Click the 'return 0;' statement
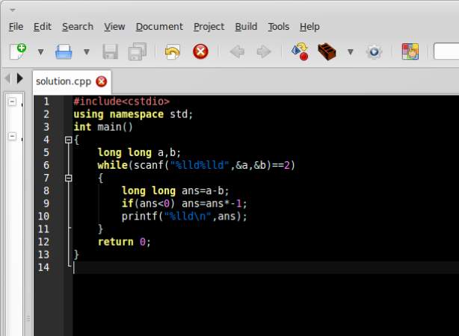This screenshot has width=459, height=336. 124,242
